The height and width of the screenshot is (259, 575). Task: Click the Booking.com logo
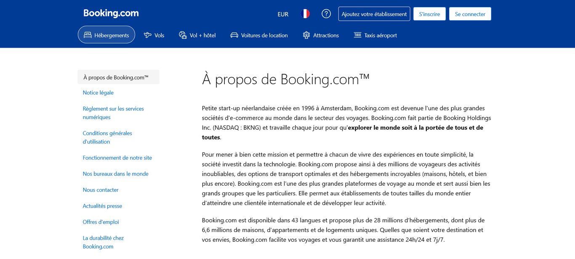pos(111,13)
